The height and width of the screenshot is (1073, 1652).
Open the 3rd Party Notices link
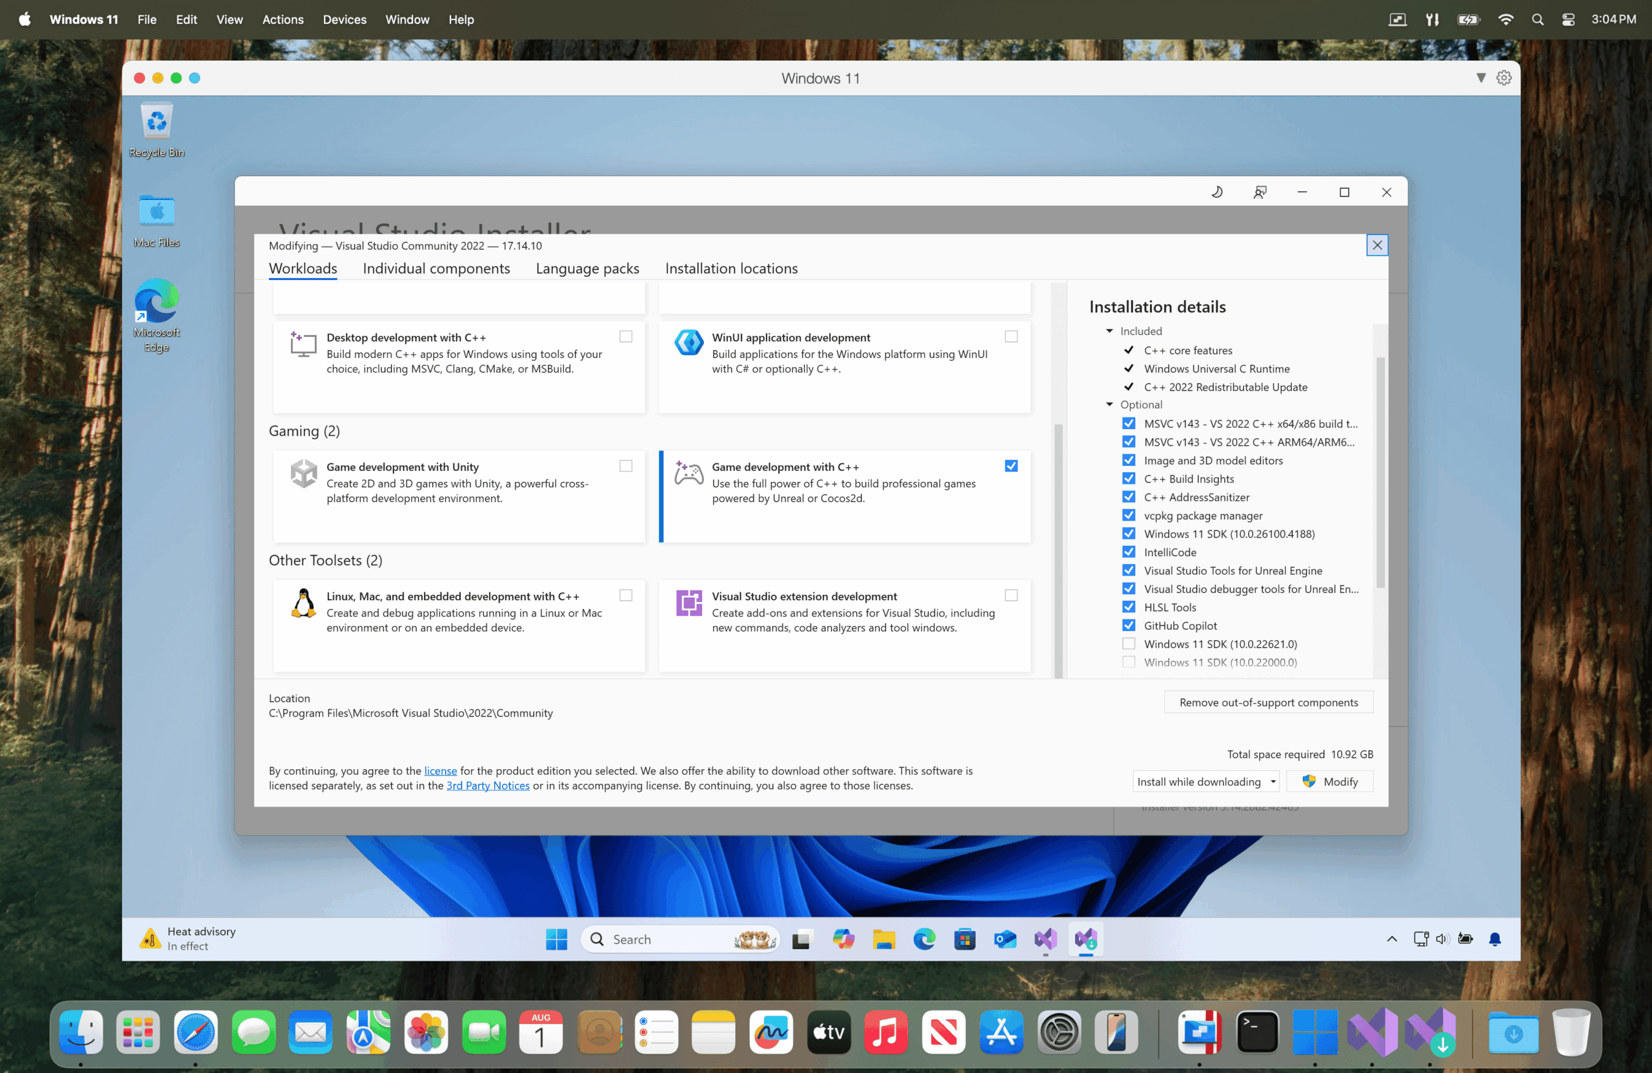tap(487, 786)
